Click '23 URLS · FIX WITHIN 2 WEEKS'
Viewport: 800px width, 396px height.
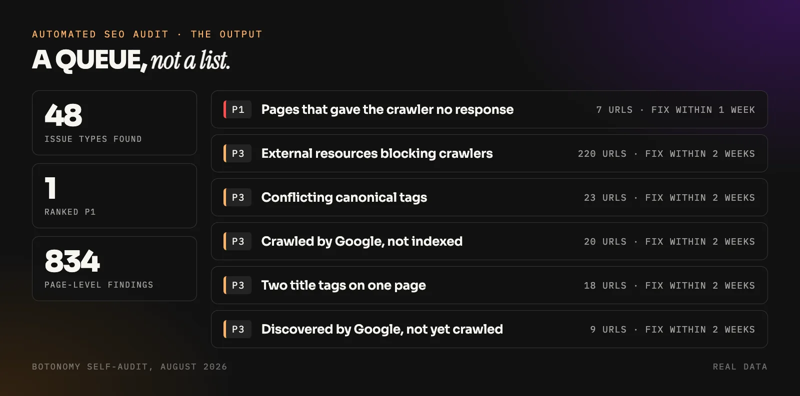point(669,198)
